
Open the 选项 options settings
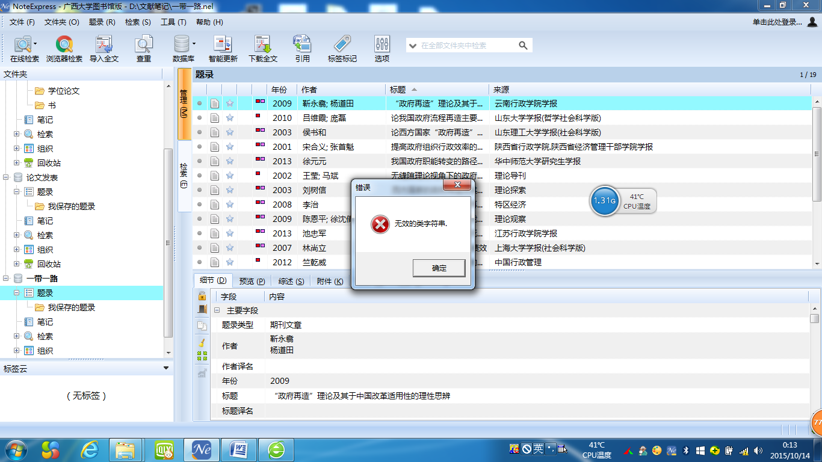point(382,49)
